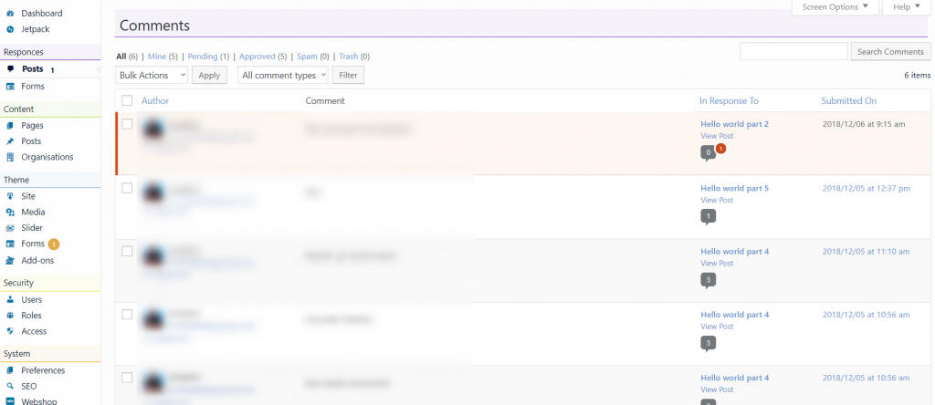Expand the Screen Options panel
The height and width of the screenshot is (405, 935).
click(x=835, y=7)
